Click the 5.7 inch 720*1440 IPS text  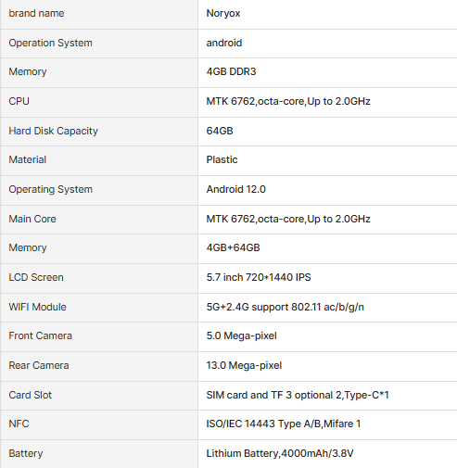(x=259, y=277)
